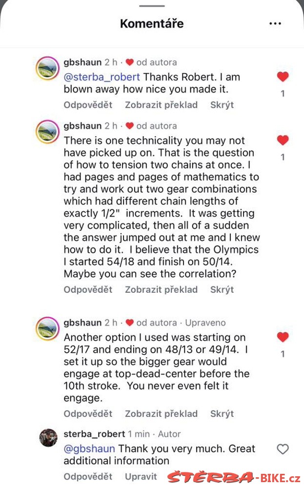
Task: Click the @sterba_robert mention link
Action: [x=102, y=77]
